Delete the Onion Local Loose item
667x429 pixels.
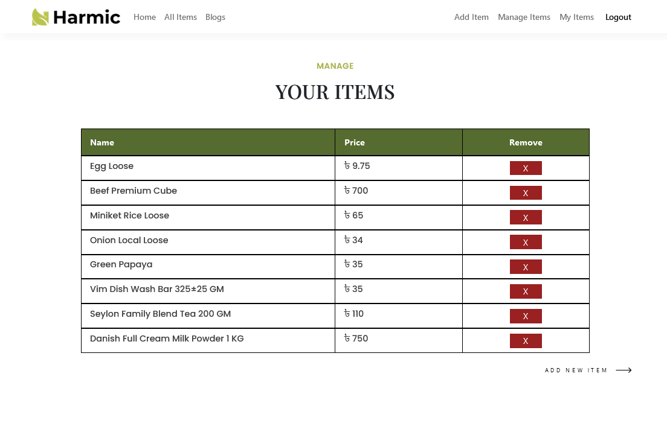coord(526,243)
